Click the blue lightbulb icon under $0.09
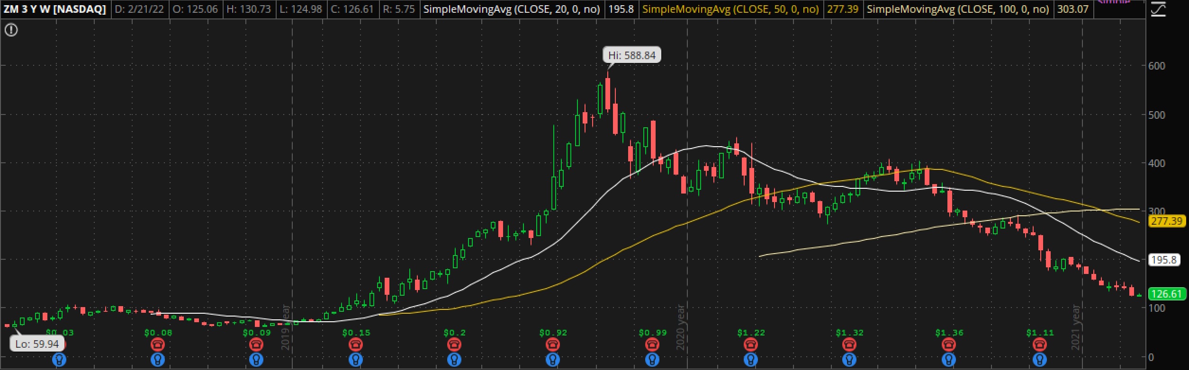1189x370 pixels. click(256, 360)
